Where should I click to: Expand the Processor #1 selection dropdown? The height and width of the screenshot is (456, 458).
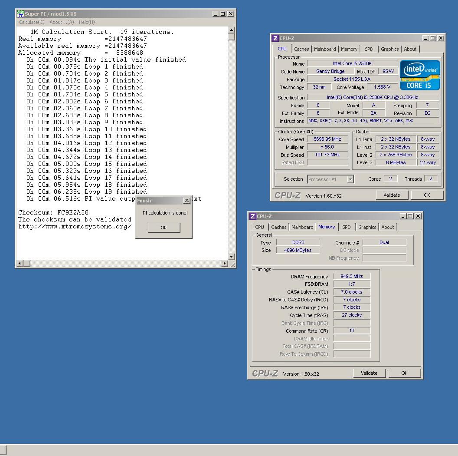click(350, 179)
